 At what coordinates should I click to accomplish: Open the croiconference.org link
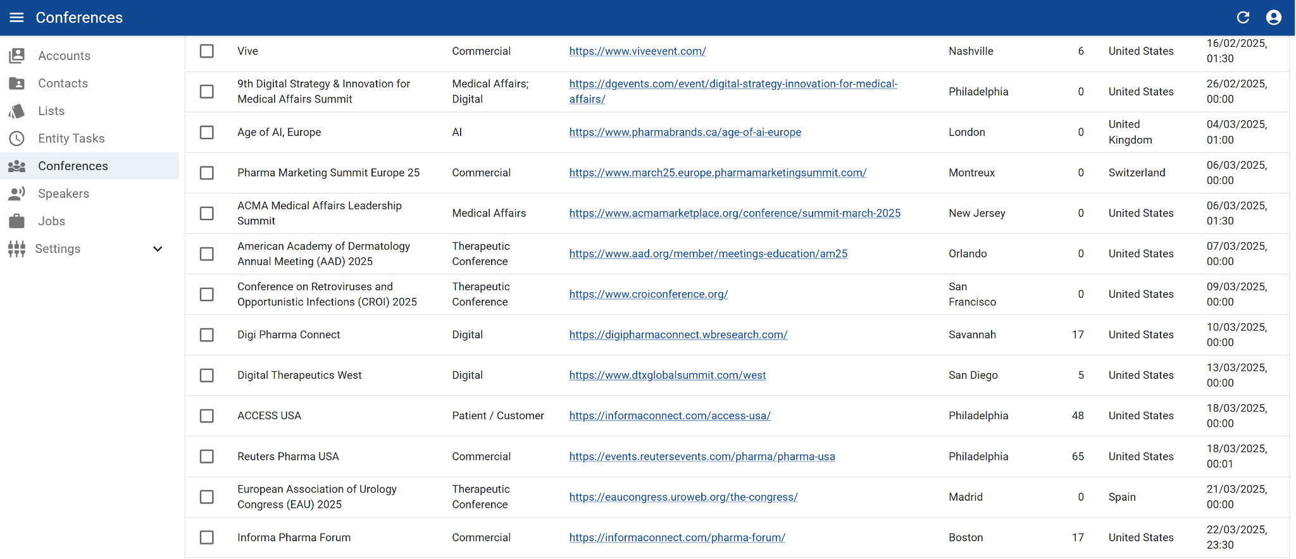coord(649,294)
